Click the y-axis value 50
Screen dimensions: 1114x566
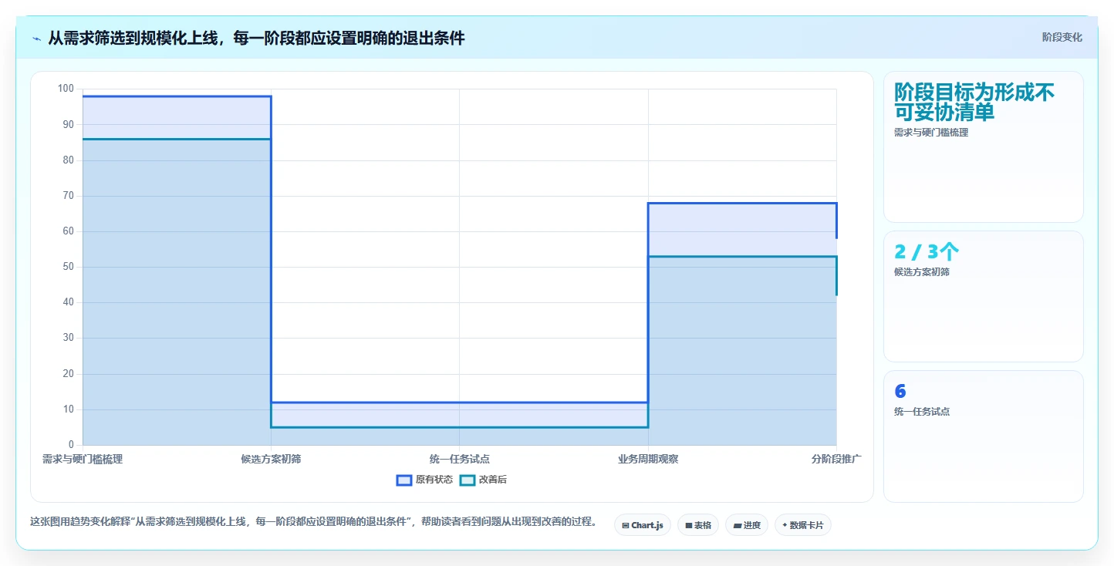tap(69, 267)
